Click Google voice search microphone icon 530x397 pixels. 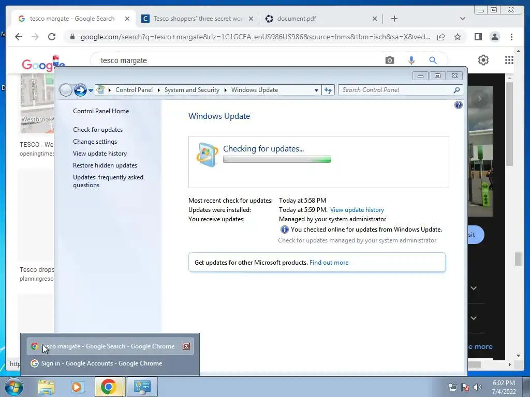411,60
